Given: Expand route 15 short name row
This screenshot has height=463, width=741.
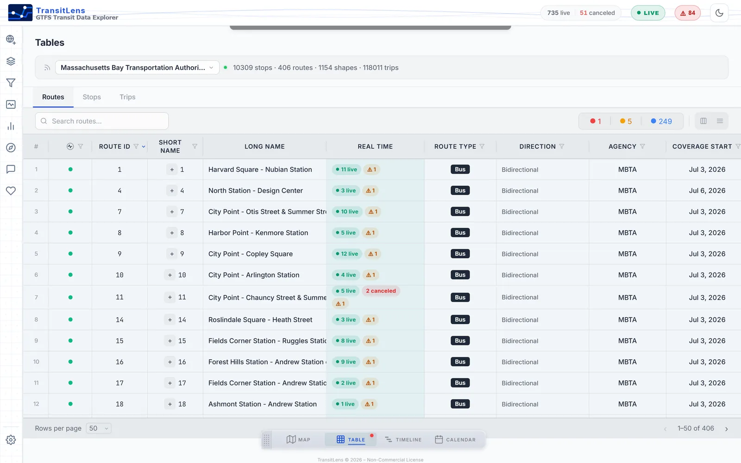Looking at the screenshot, I should pyautogui.click(x=170, y=341).
